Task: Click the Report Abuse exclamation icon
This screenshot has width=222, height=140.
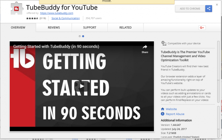Action: (163, 114)
